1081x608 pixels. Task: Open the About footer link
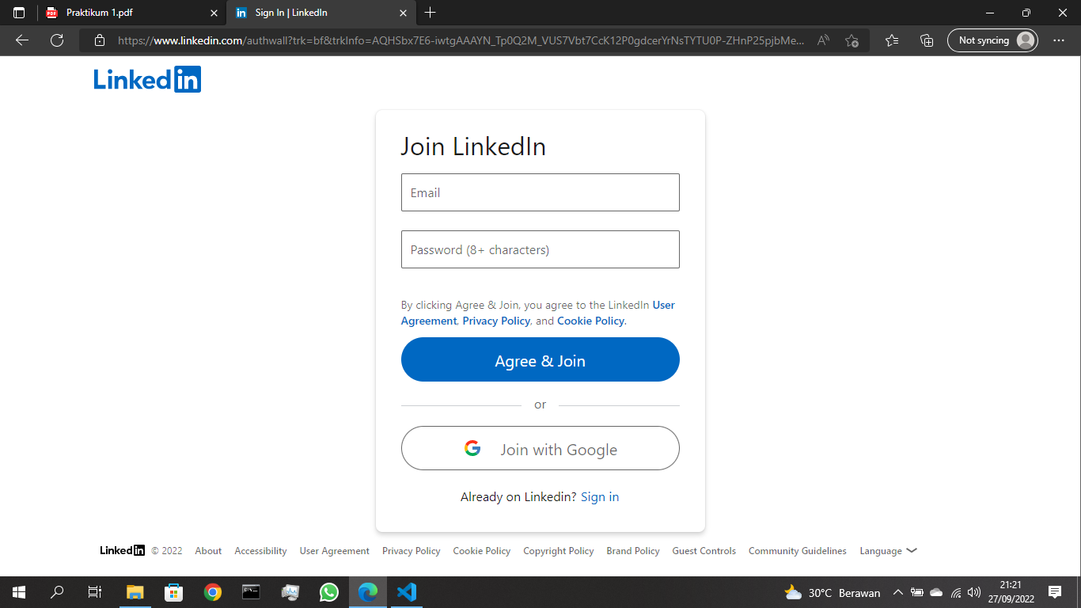click(x=208, y=551)
